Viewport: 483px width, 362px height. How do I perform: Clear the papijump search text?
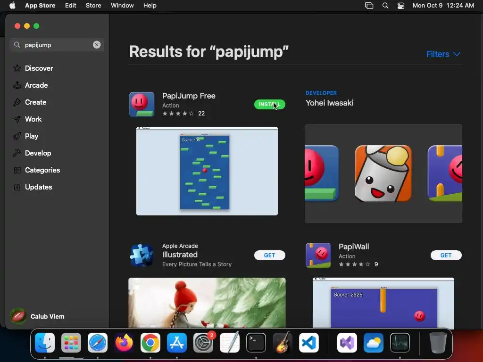coord(97,45)
